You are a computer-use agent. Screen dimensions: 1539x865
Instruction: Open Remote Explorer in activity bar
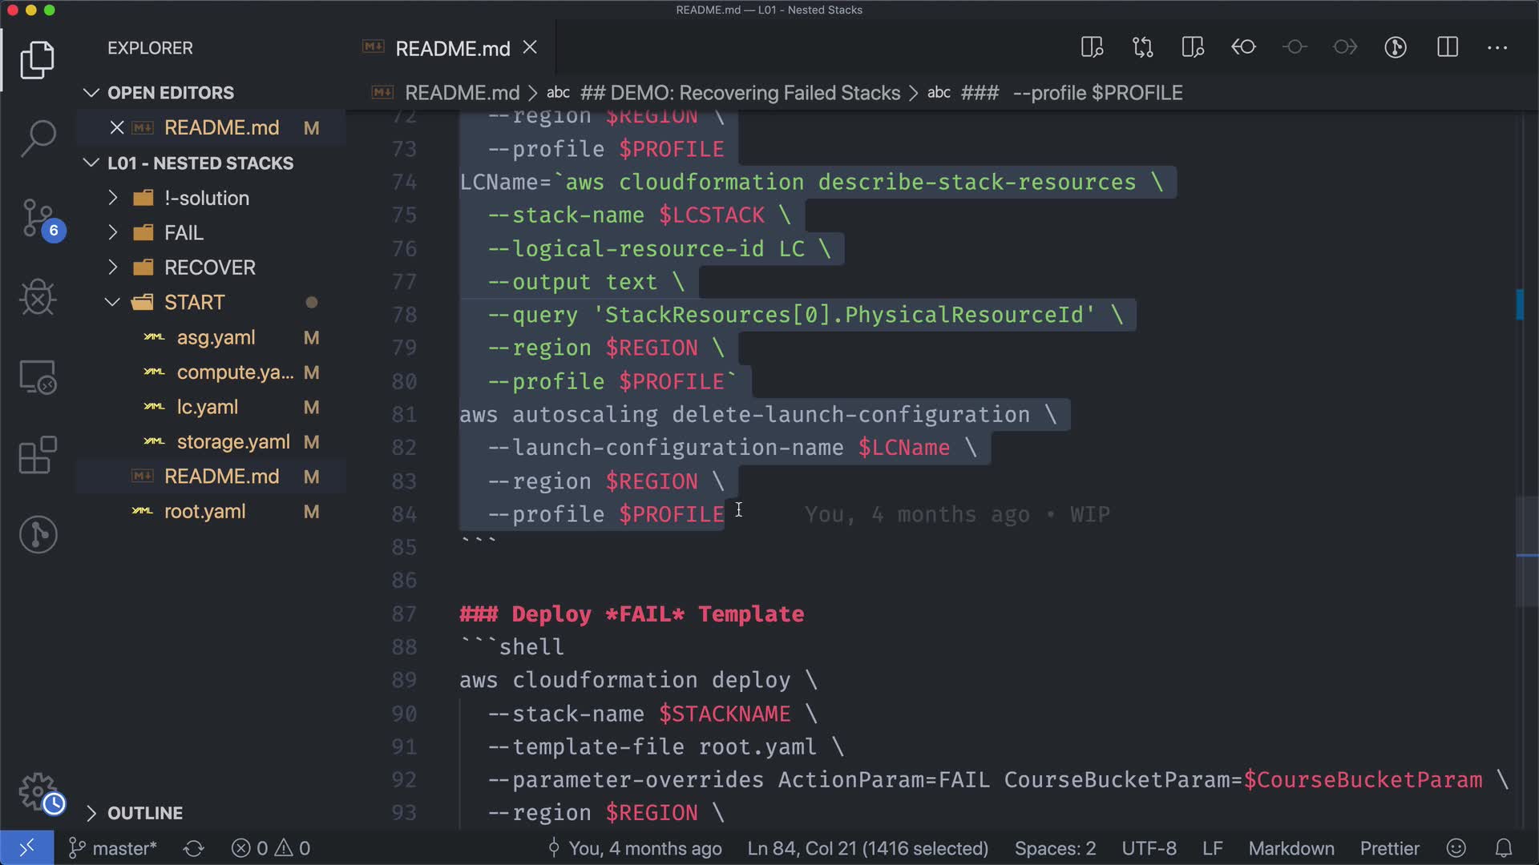pyautogui.click(x=38, y=377)
